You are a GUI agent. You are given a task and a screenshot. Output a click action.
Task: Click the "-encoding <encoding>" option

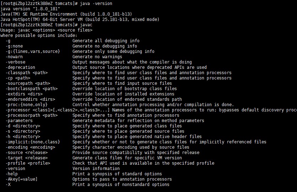(31, 147)
